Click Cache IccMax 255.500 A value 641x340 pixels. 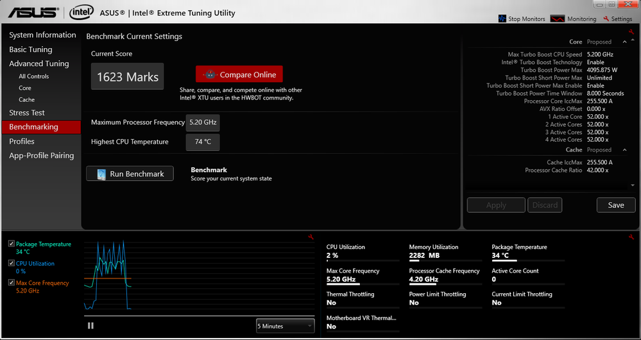(599, 162)
